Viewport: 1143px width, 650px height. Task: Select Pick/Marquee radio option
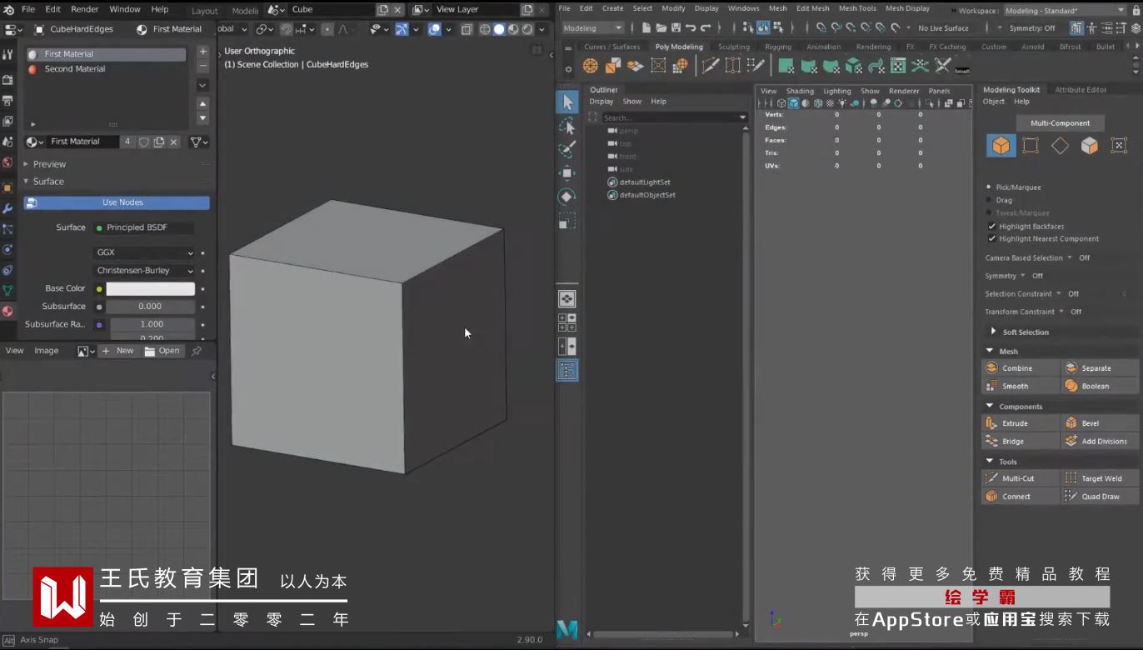989,187
